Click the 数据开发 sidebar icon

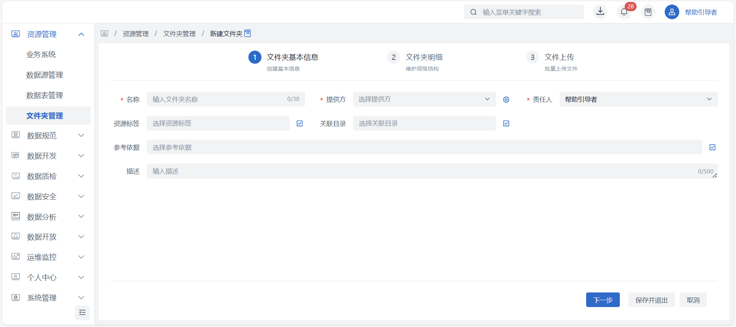[x=15, y=155]
